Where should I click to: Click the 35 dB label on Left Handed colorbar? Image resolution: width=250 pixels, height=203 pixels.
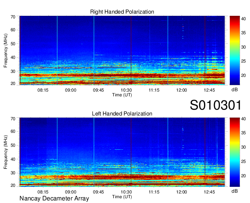pos(243,133)
